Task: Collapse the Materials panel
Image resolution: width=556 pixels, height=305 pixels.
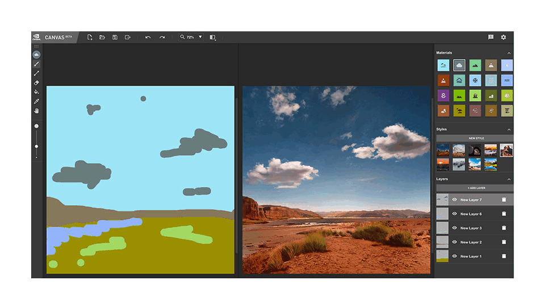Action: (x=509, y=53)
